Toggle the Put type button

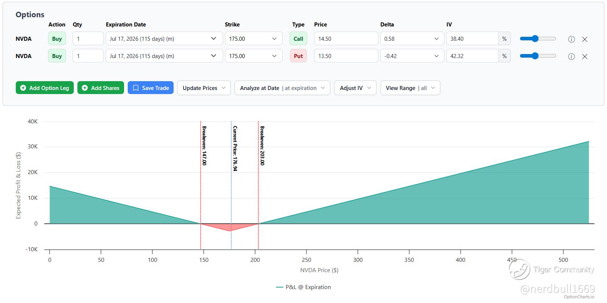coord(298,56)
